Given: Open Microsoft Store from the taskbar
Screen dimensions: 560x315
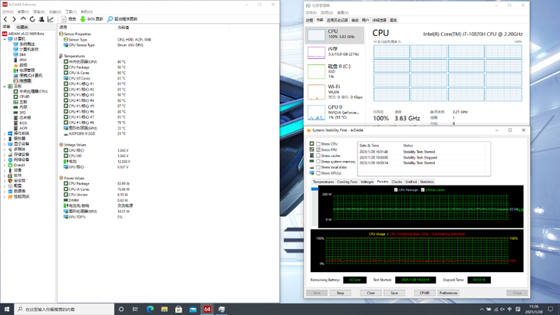Looking at the screenshot, I should pyautogui.click(x=179, y=309).
